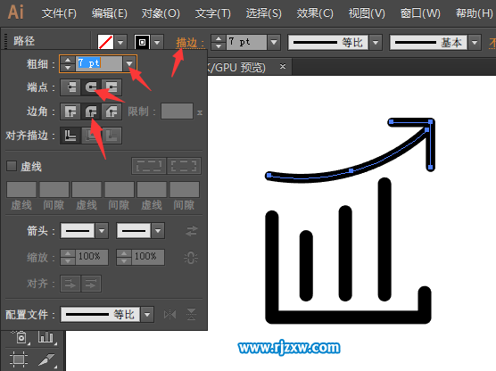Open the 选择(S) menu

pos(263,13)
